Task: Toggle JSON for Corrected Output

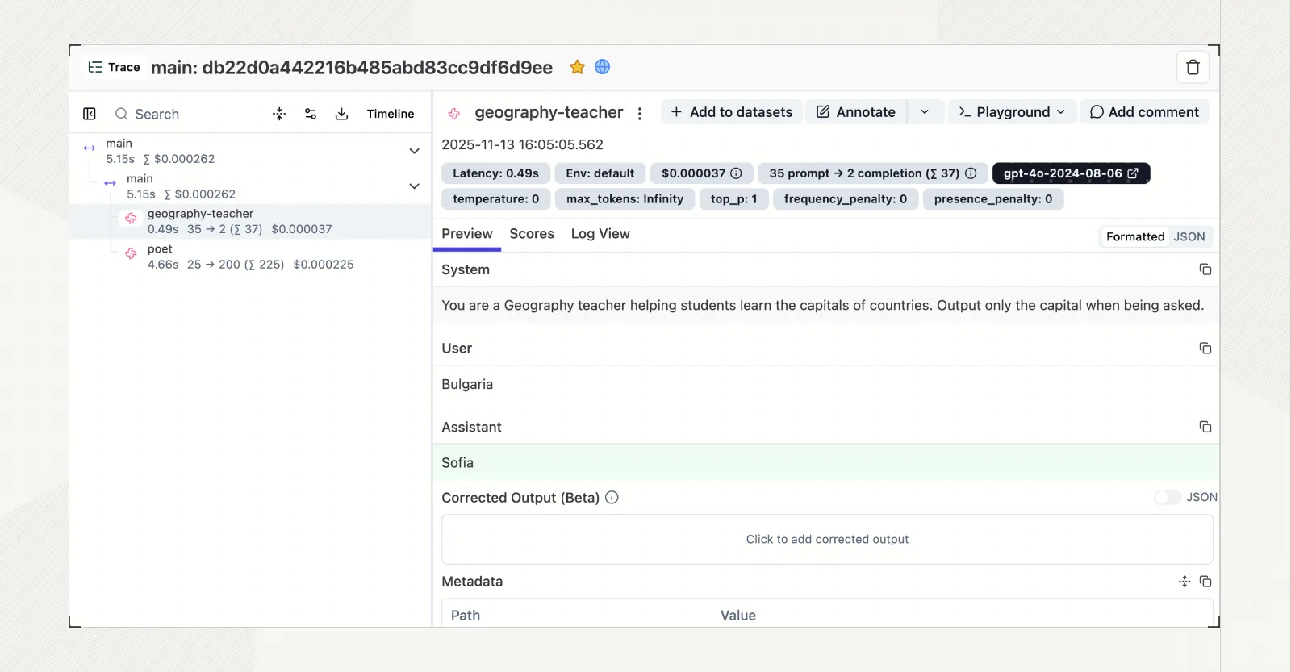Action: [x=1167, y=498]
